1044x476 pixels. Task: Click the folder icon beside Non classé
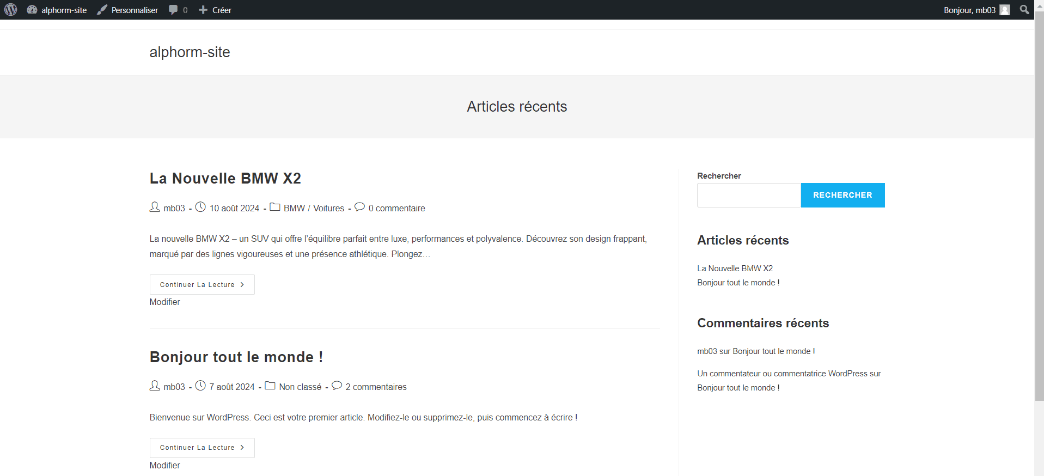coord(270,386)
